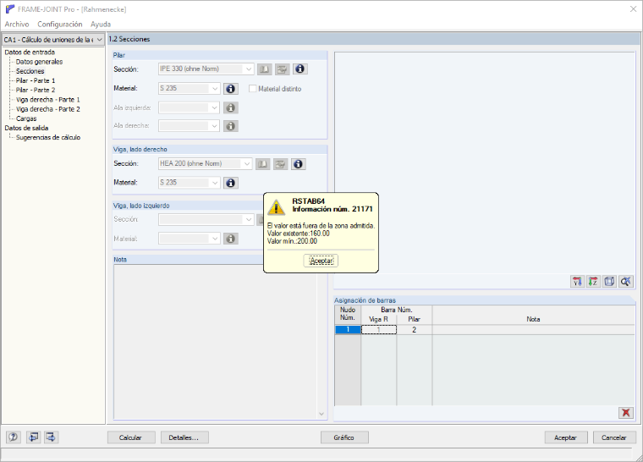Show info for Pilar section IPE 330
The width and height of the screenshot is (643, 462).
click(x=300, y=69)
